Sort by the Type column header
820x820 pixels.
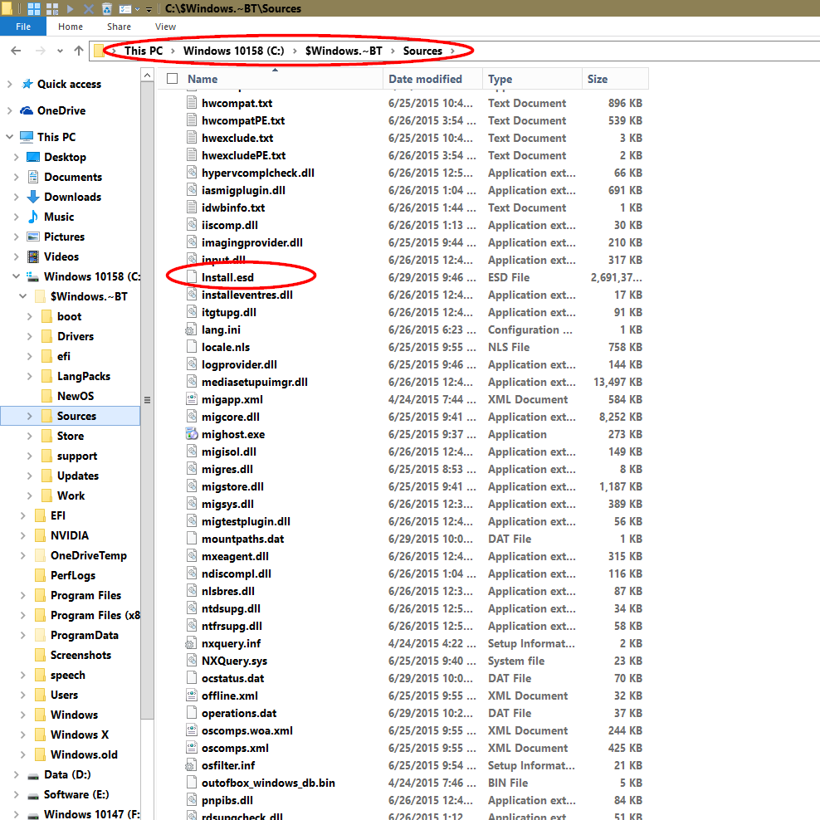point(532,79)
